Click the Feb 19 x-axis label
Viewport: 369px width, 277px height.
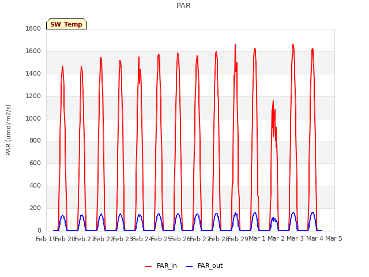click(x=46, y=239)
